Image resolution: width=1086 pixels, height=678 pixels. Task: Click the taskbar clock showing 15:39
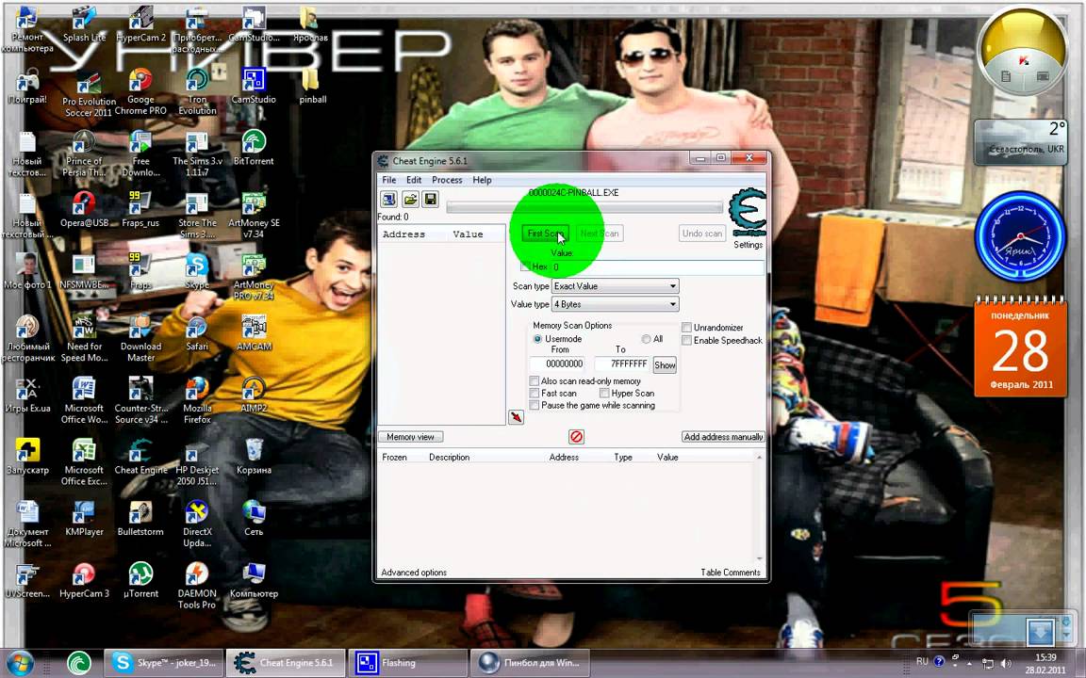1045,663
